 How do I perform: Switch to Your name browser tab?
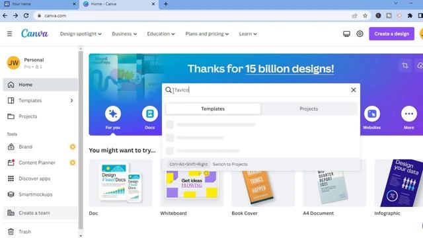(40, 4)
